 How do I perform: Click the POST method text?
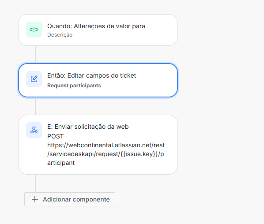point(55,136)
